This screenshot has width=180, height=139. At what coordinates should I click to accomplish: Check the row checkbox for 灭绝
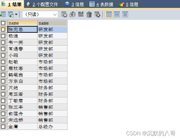tap(3, 88)
